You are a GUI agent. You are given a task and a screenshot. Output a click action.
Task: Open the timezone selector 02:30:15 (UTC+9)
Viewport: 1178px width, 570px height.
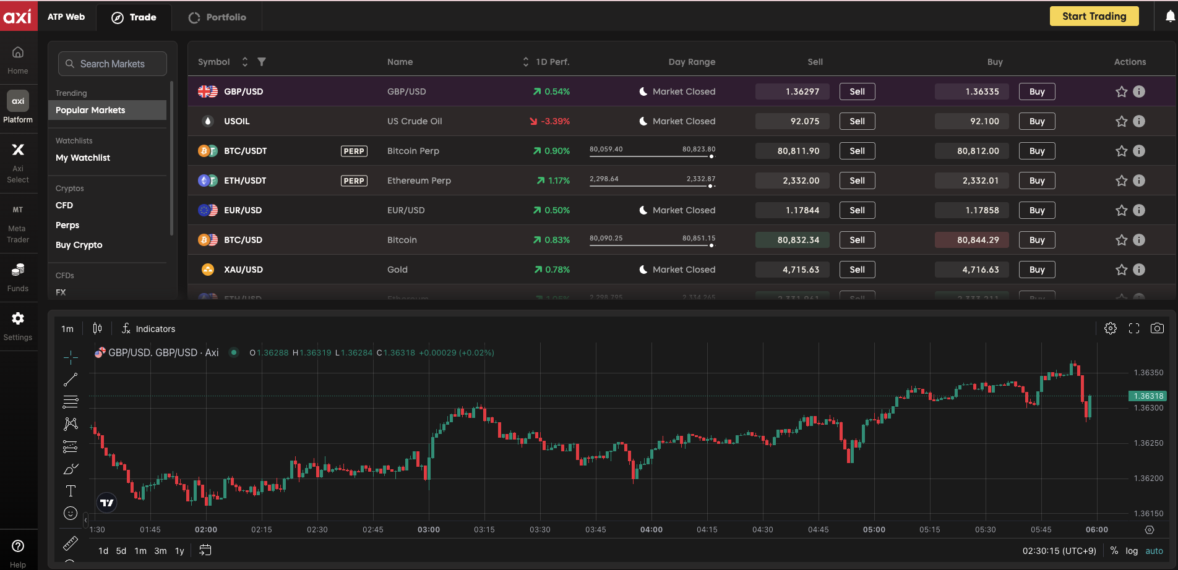click(x=1059, y=551)
